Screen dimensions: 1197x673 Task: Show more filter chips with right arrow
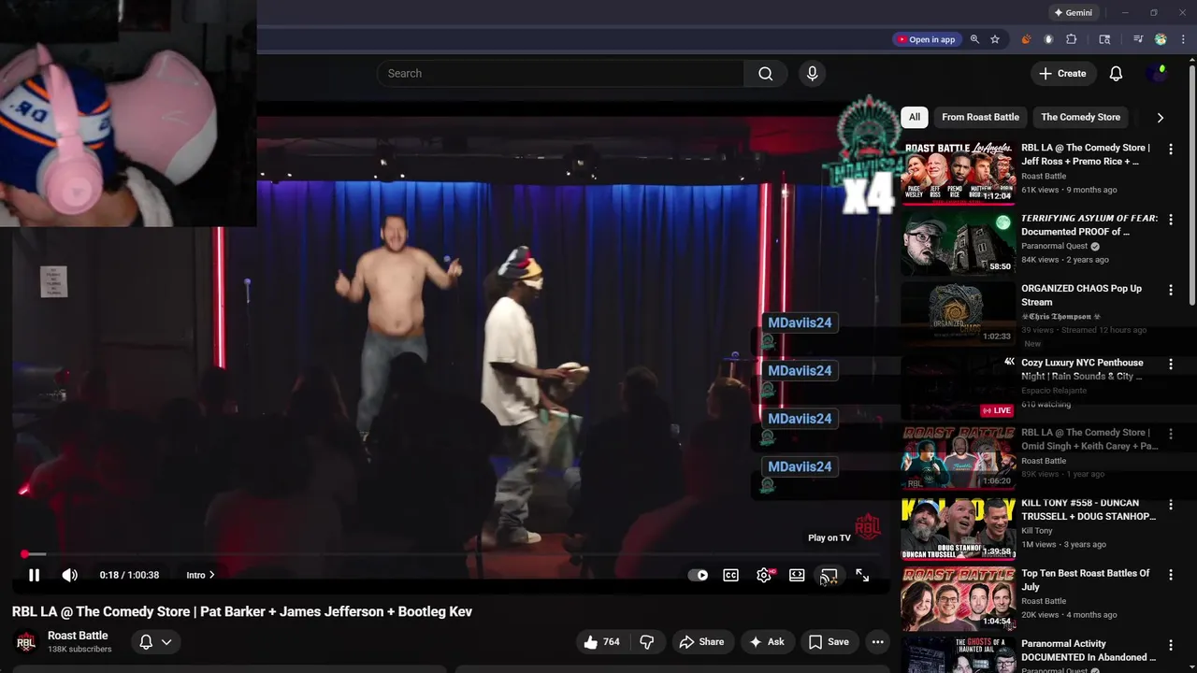(1160, 118)
